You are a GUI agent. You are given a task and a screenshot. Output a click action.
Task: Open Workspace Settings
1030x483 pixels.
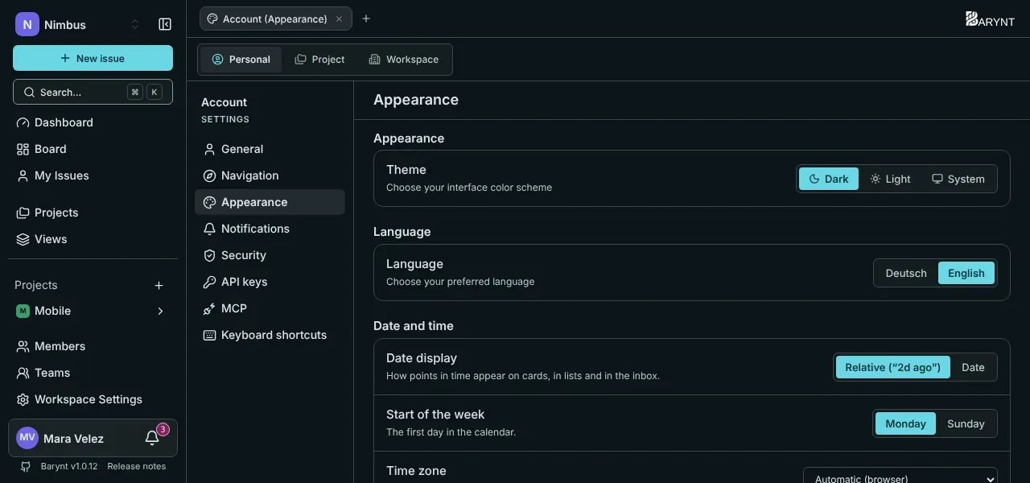93,399
